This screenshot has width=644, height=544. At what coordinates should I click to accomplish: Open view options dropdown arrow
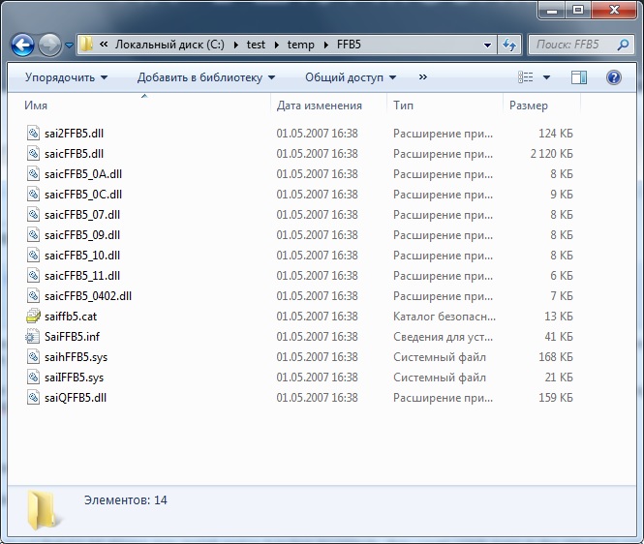coord(546,77)
